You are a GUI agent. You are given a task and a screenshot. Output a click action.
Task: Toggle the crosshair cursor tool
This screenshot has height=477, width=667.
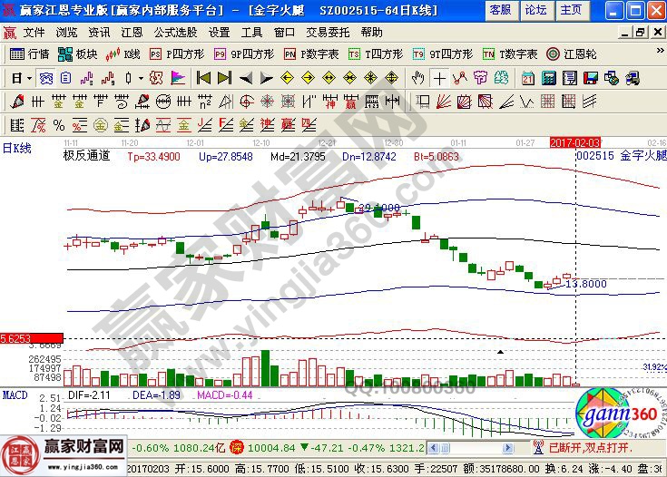click(x=440, y=78)
